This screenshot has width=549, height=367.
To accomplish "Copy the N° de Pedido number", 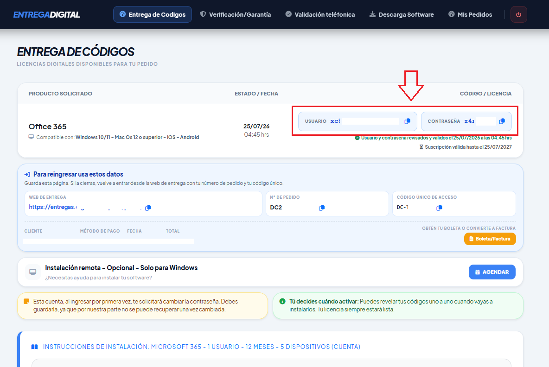I will [322, 208].
